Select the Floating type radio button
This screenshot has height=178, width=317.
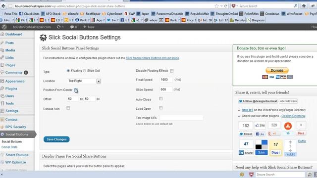[68, 71]
